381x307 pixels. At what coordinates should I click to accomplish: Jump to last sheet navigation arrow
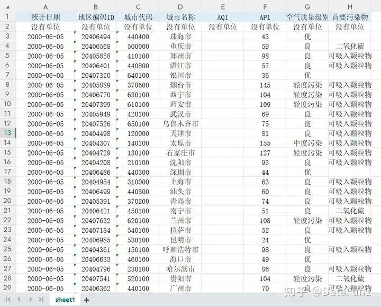coord(41,299)
